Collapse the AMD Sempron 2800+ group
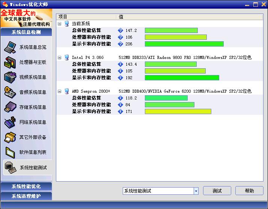 coord(59,92)
